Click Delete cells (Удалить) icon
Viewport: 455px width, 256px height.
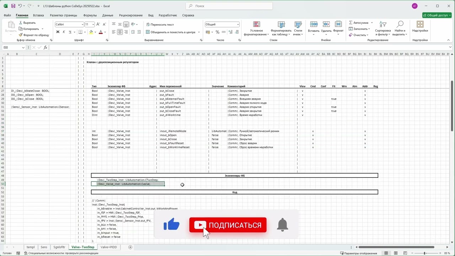[326, 25]
